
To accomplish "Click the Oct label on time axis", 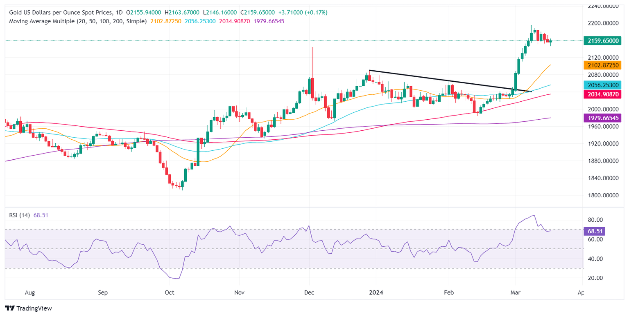I will 170,292.
